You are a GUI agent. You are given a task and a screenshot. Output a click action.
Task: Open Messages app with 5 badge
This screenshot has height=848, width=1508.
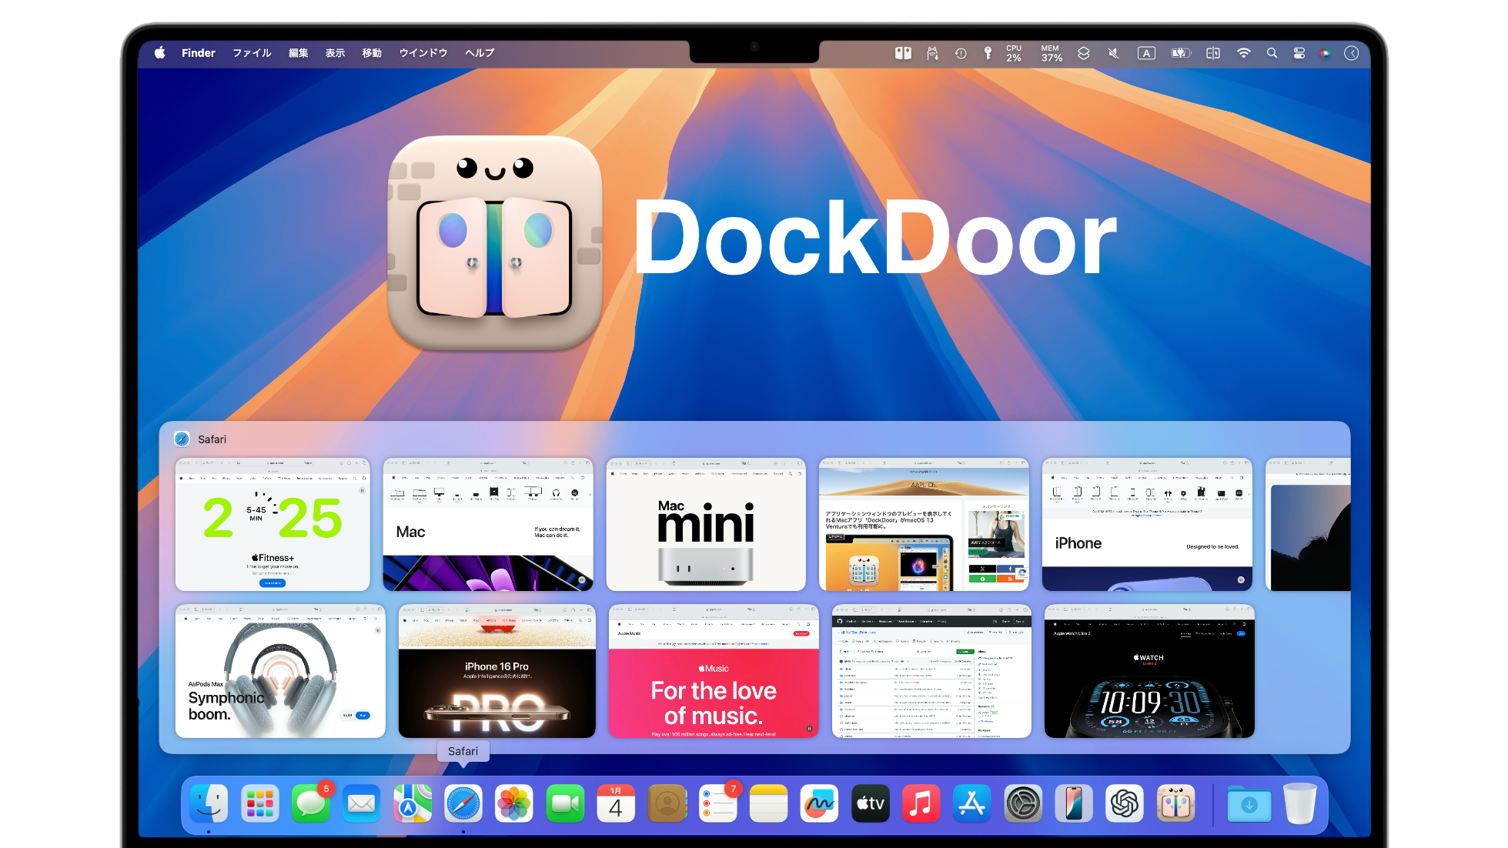point(311,804)
